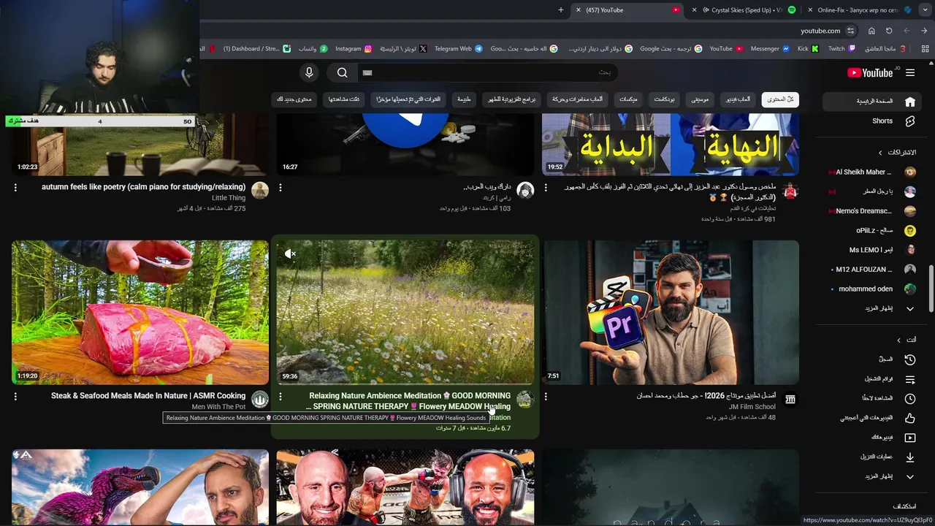Image resolution: width=935 pixels, height=526 pixels.
Task: Open three-dot menu for Steak & Seafood video
Action: point(15,397)
